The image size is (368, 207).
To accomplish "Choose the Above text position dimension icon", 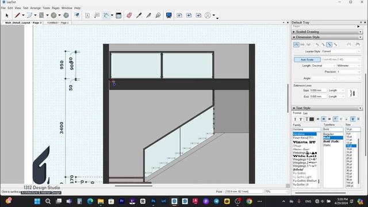I will (x=296, y=44).
